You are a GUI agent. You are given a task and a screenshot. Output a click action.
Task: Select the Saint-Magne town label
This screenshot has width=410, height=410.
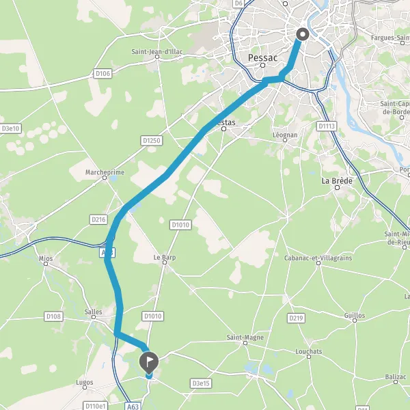pyautogui.click(x=245, y=338)
